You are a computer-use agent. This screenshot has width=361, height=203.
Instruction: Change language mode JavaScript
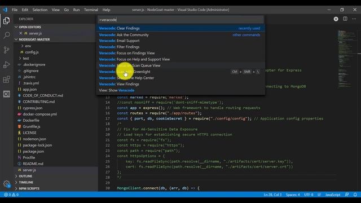pyautogui.click(x=333, y=195)
